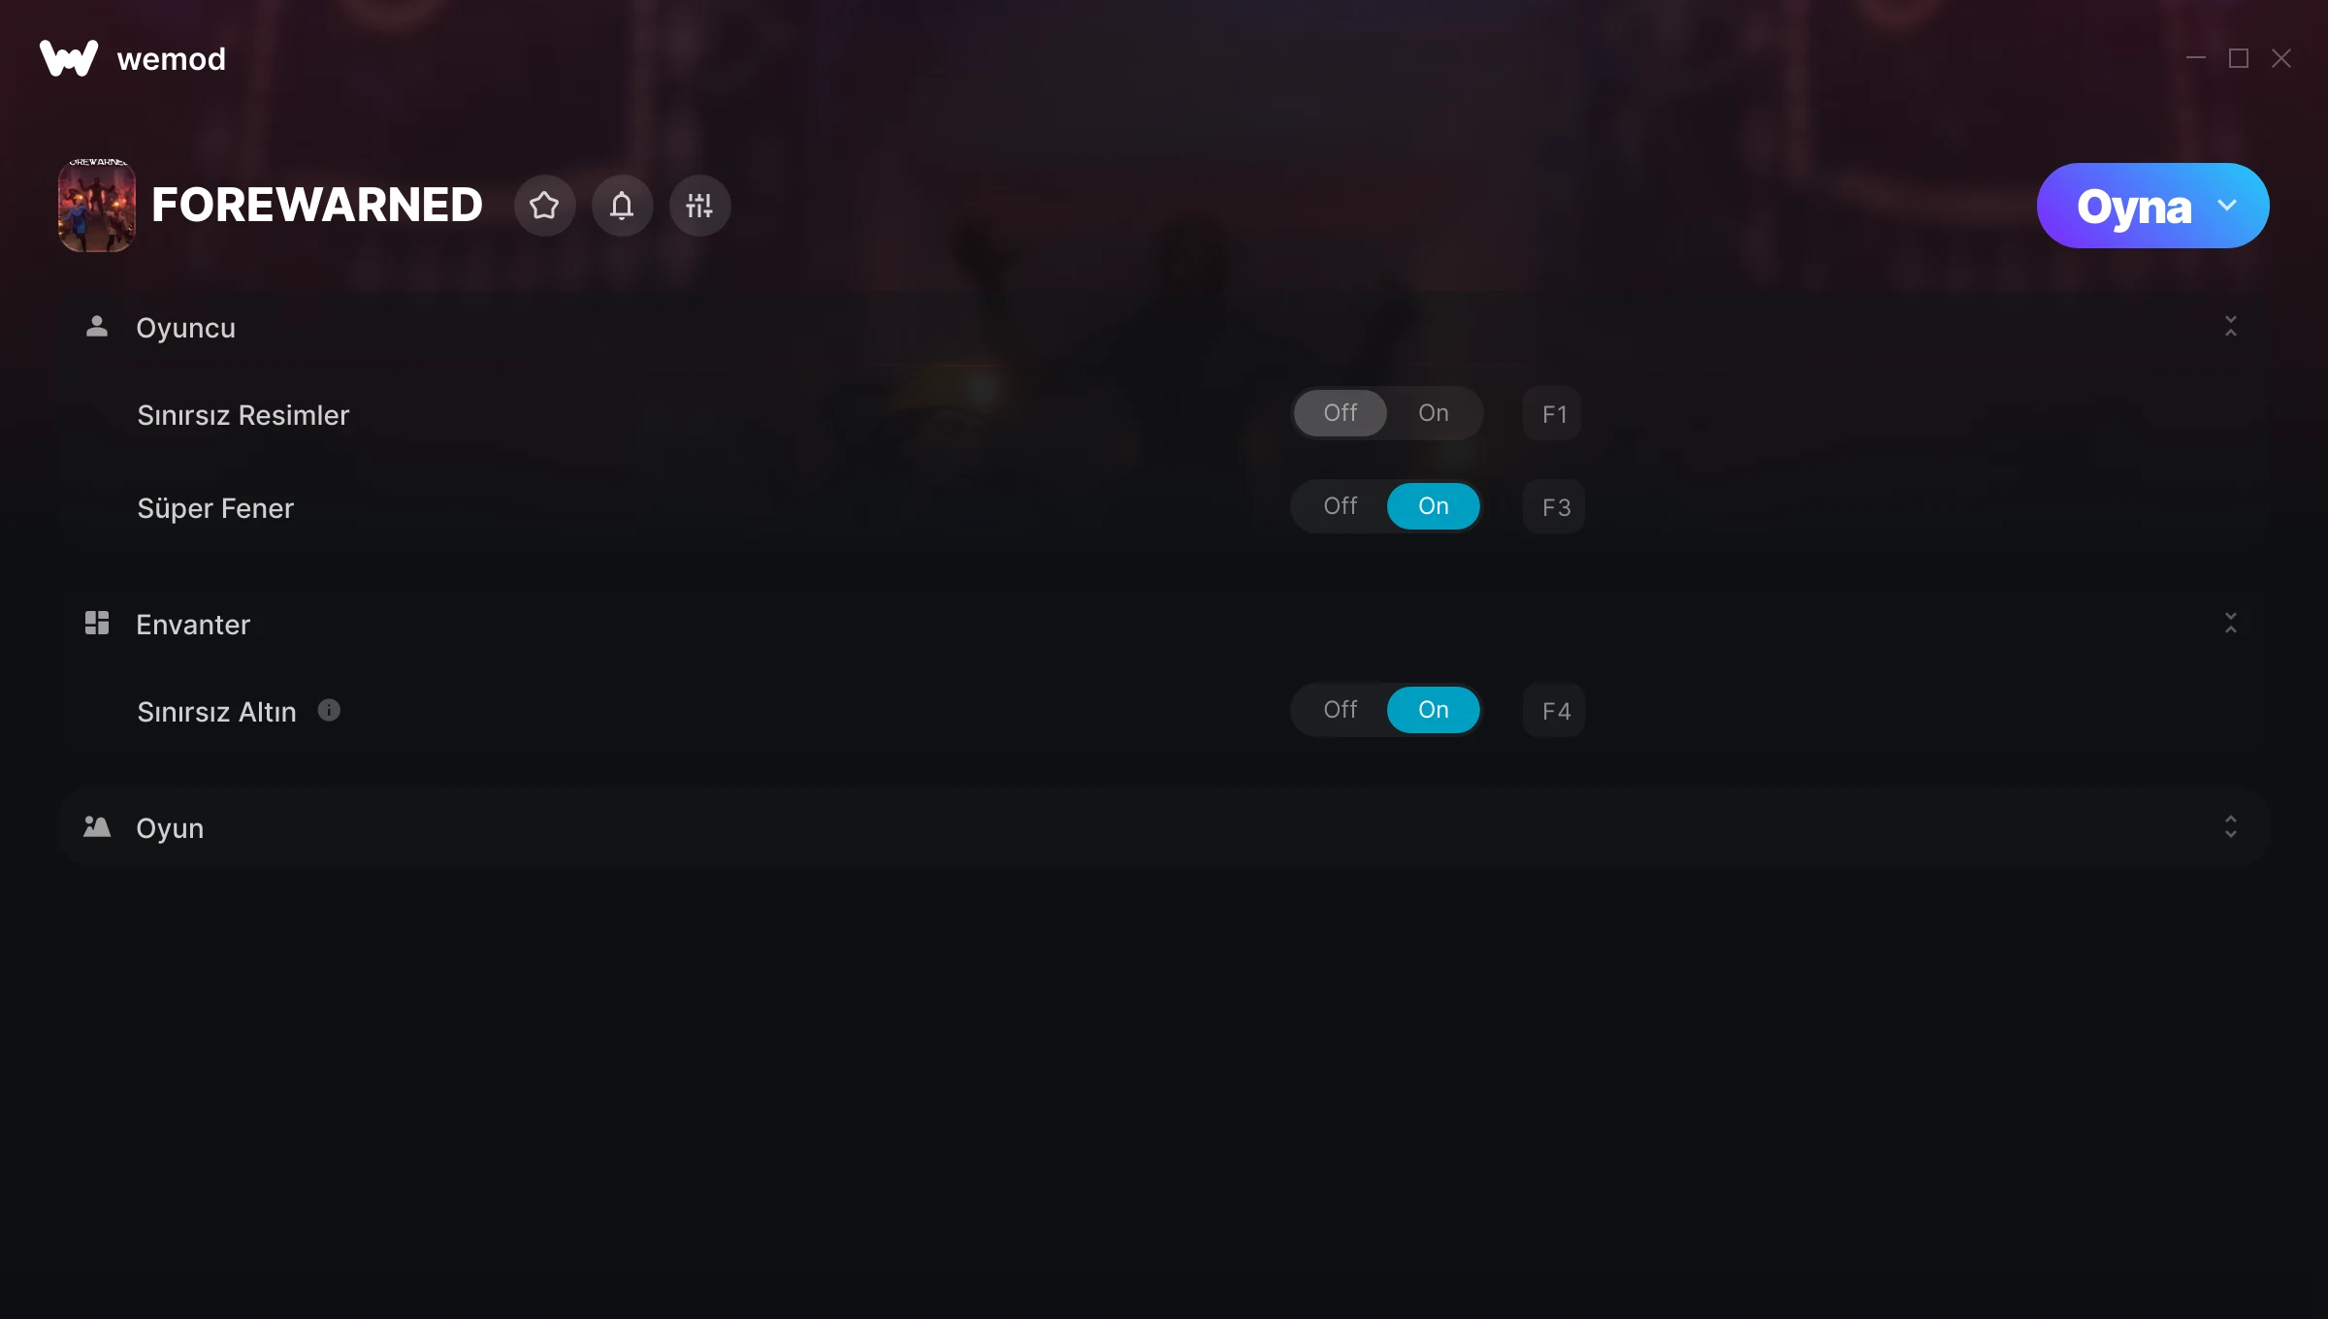Open notifications bell icon
The image size is (2328, 1319).
[622, 206]
